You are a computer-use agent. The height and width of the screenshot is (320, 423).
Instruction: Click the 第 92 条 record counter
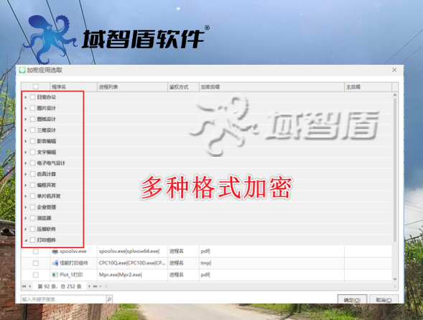60,286
